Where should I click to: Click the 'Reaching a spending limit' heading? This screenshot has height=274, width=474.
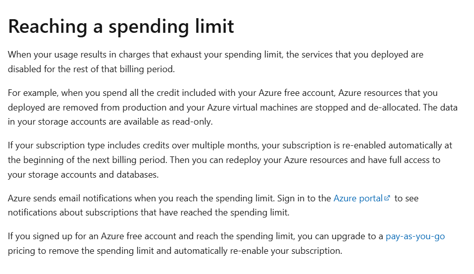121,27
